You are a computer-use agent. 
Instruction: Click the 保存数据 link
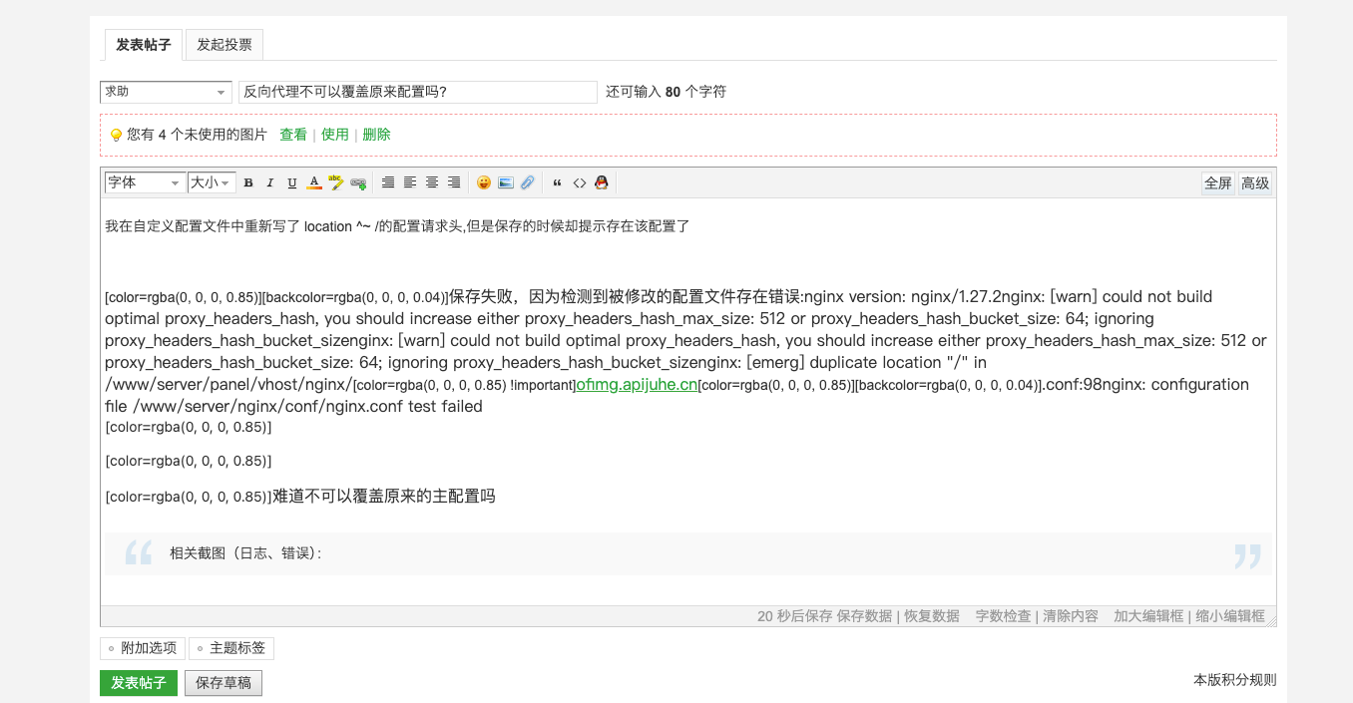864,616
